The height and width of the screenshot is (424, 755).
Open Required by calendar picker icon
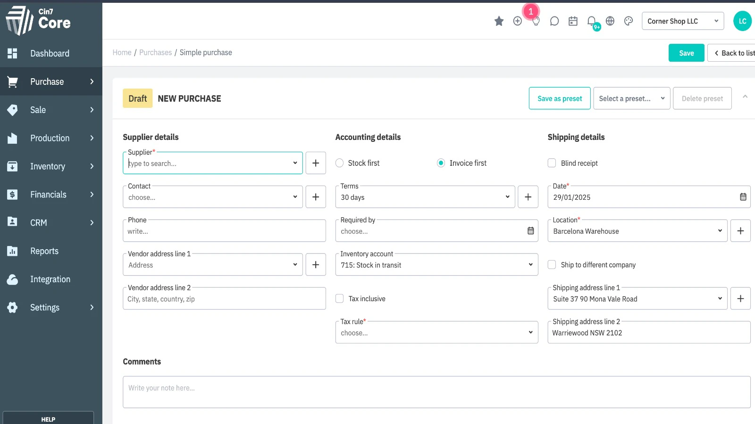(531, 231)
